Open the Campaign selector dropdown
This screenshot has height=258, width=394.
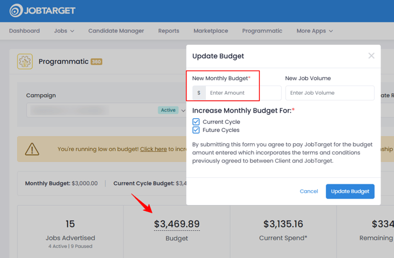pos(106,110)
